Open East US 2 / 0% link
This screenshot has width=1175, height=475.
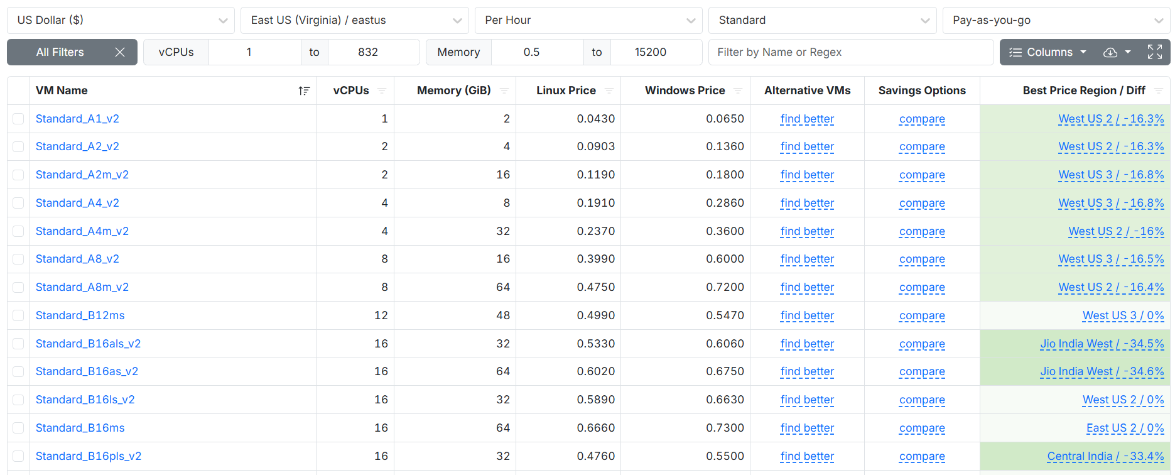(1125, 428)
